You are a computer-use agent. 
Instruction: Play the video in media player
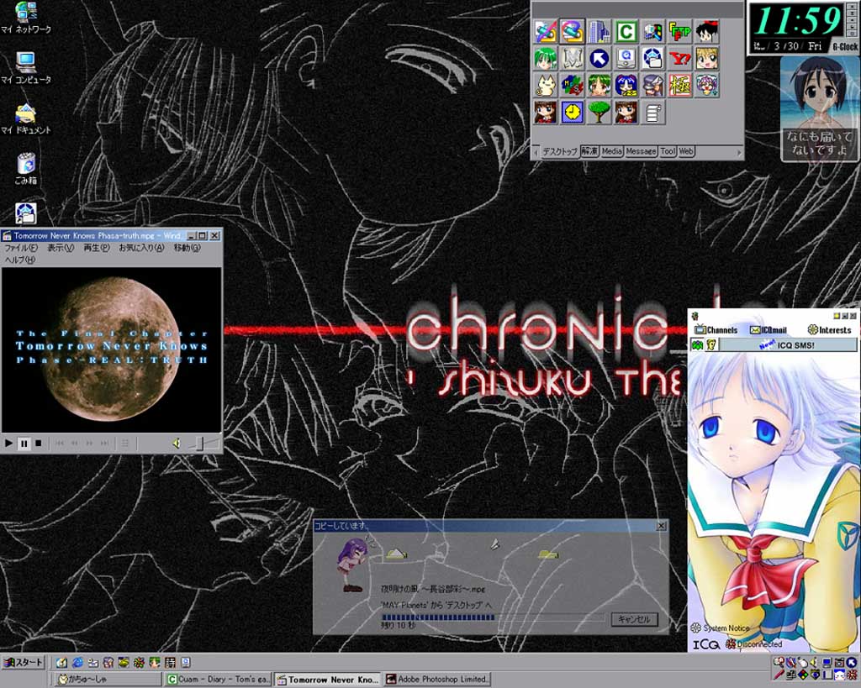tap(8, 443)
